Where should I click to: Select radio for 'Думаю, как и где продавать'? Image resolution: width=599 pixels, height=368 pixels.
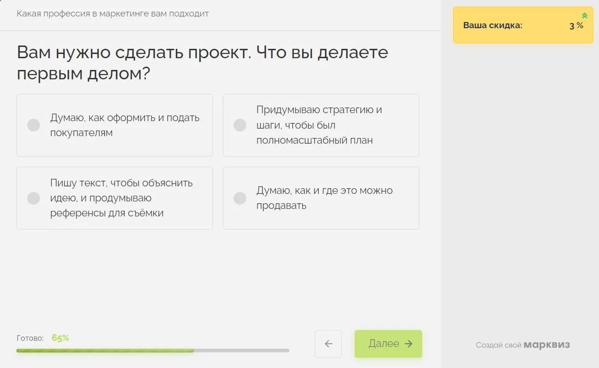point(240,198)
